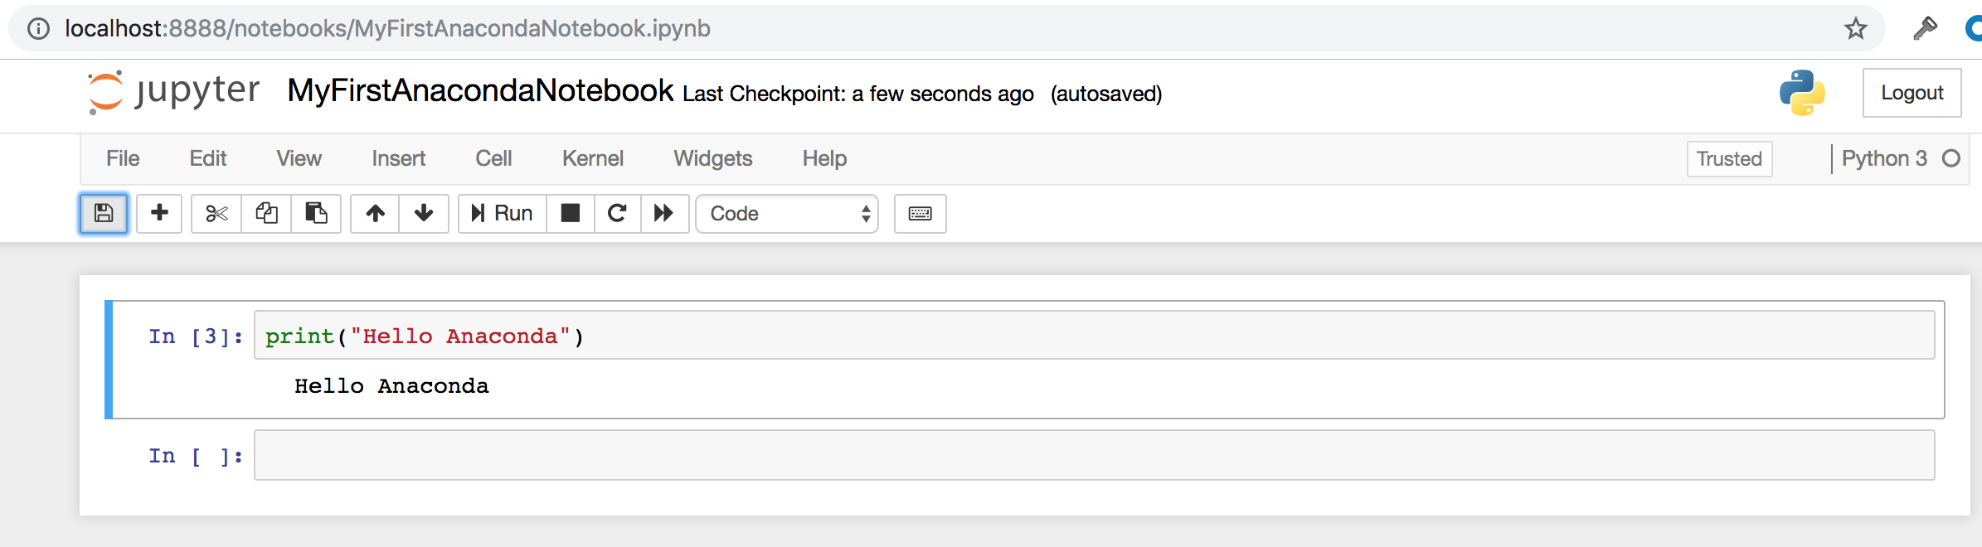Open the Kernel menu

(x=592, y=157)
